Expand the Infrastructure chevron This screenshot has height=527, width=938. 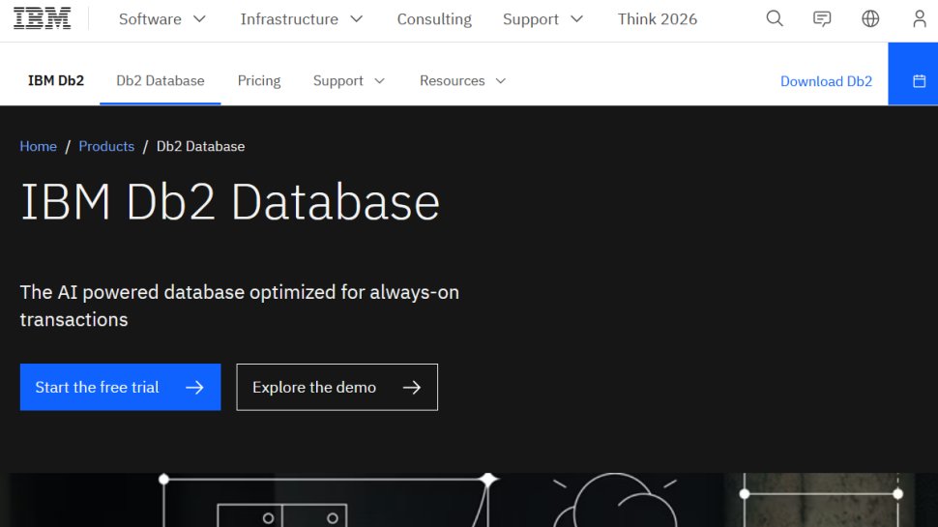(x=357, y=19)
